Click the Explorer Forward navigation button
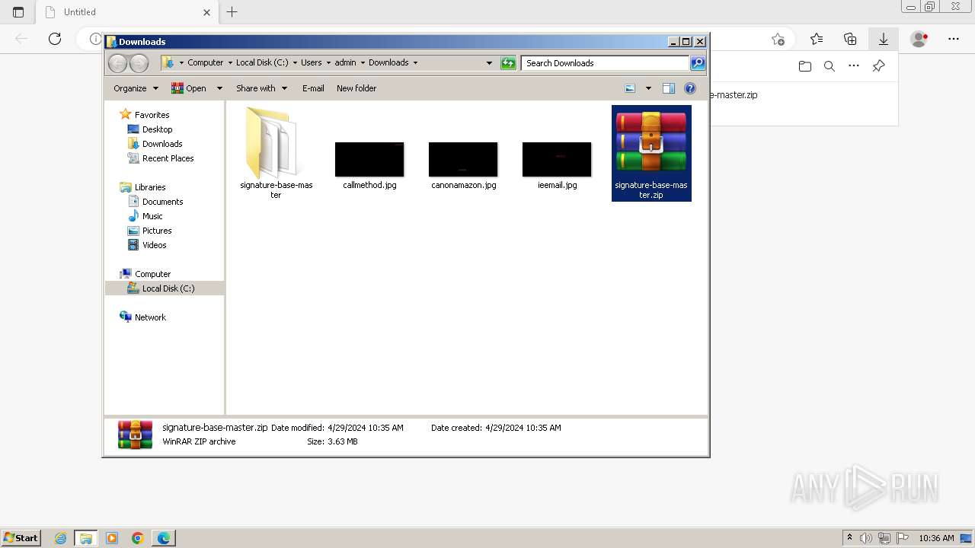Screen dimensions: 975x548 tap(139, 63)
